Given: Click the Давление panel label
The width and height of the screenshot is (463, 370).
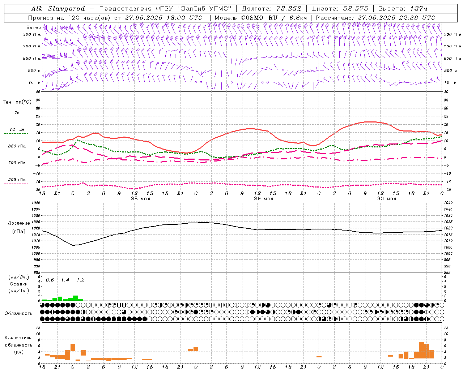Looking at the screenshot, I should pyautogui.click(x=19, y=223).
